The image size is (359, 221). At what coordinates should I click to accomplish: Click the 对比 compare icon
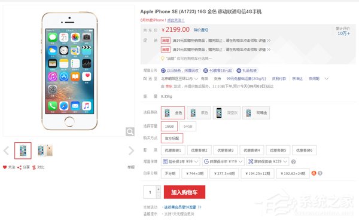coord(34,167)
